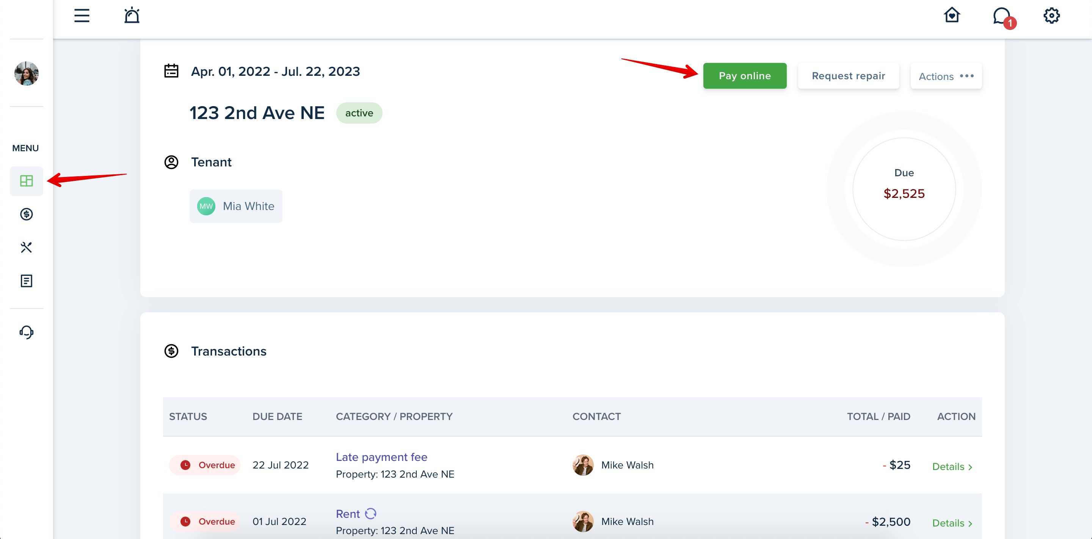This screenshot has height=539, width=1092.
Task: Open the support headset icon in sidebar
Action: point(26,332)
